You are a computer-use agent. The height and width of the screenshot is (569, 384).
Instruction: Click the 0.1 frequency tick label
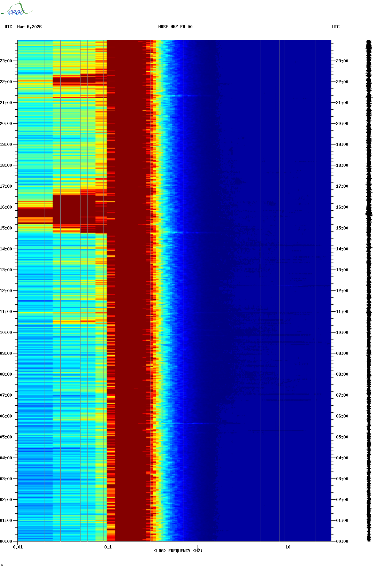pos(108,547)
